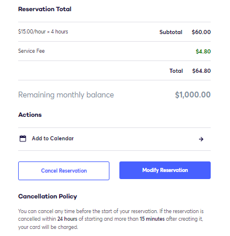
Task: Click the Subtotal label
Action: point(171,32)
